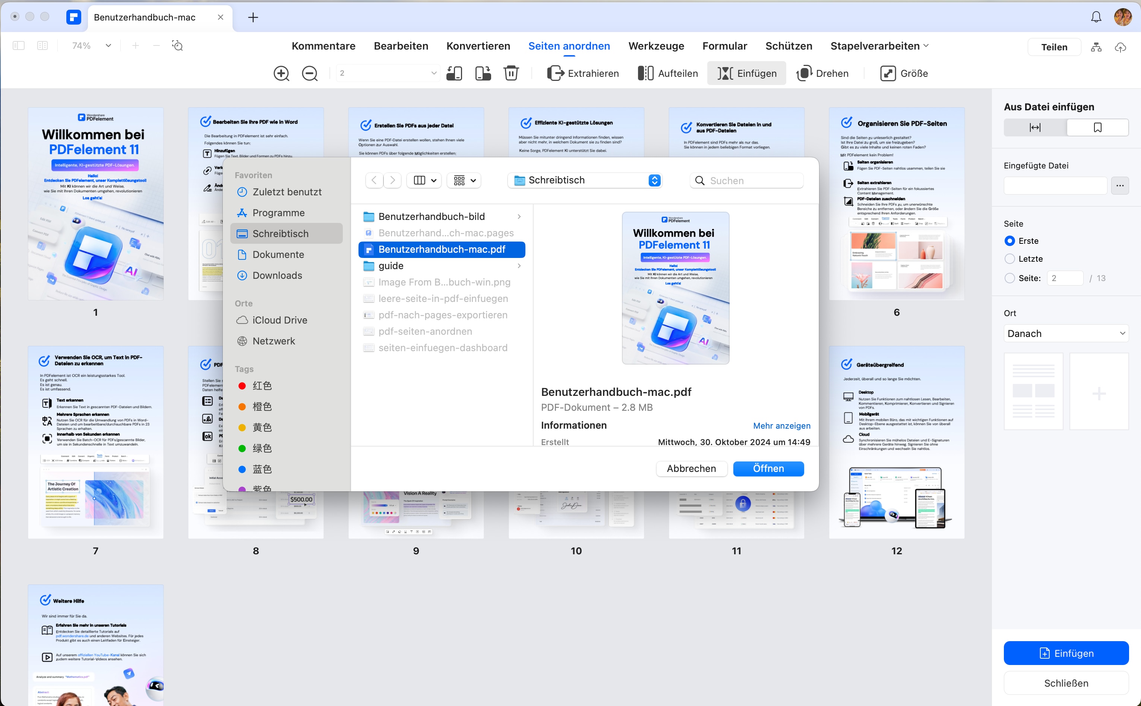Image resolution: width=1141 pixels, height=706 pixels.
Task: Click the zoom in magnifier icon
Action: 281,73
